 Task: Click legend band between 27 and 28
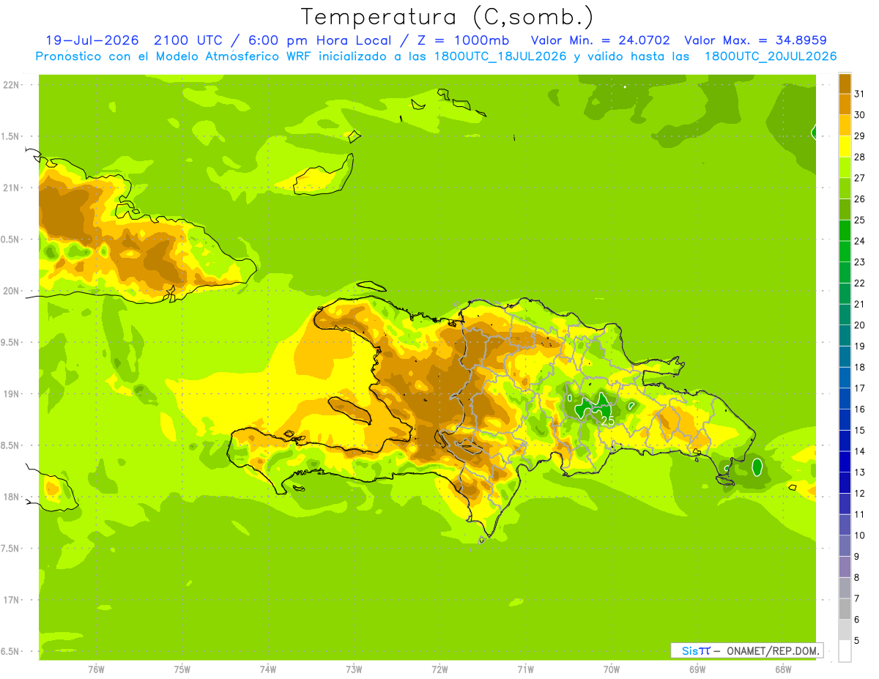(x=845, y=167)
